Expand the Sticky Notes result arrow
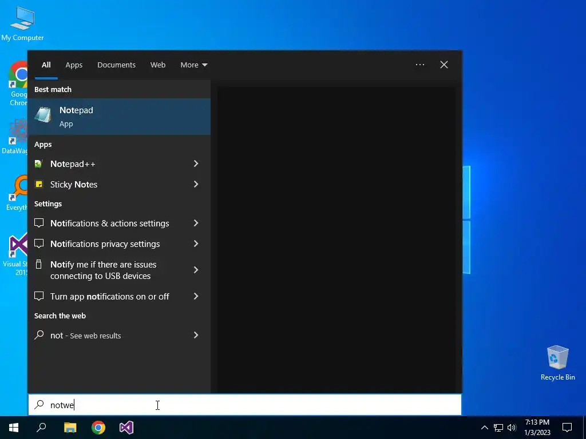This screenshot has height=439, width=586. pos(196,184)
